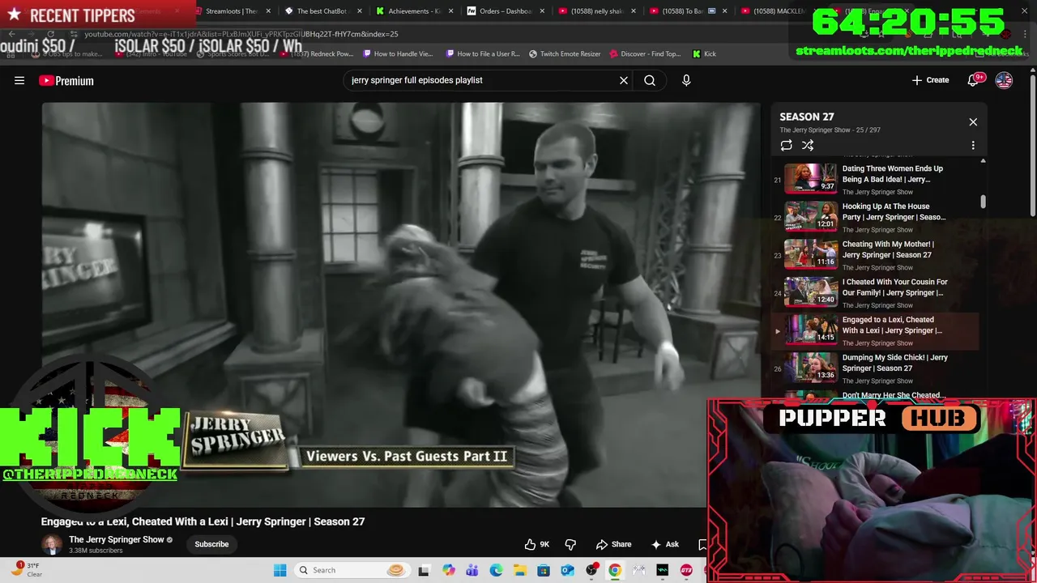
Task: Clear the search box with X icon
Action: (x=624, y=80)
